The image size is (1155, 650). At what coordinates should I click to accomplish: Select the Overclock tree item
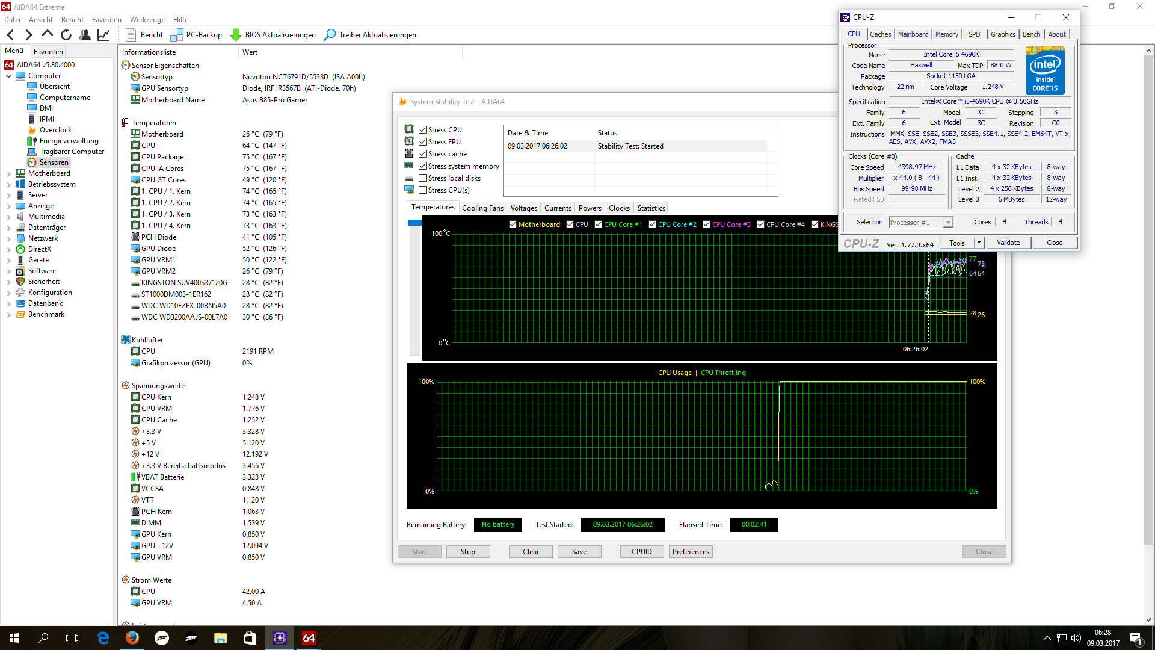pyautogui.click(x=55, y=130)
